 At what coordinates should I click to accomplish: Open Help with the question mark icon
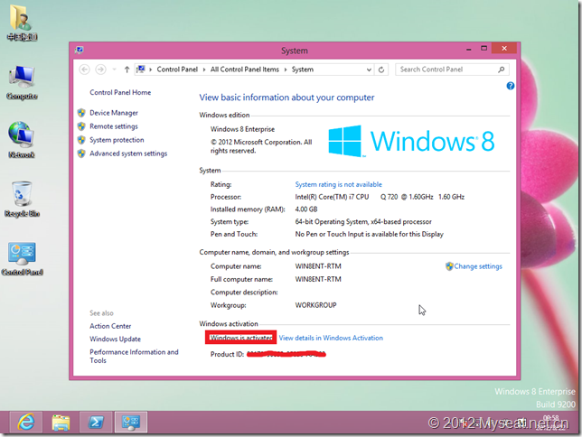pyautogui.click(x=511, y=86)
